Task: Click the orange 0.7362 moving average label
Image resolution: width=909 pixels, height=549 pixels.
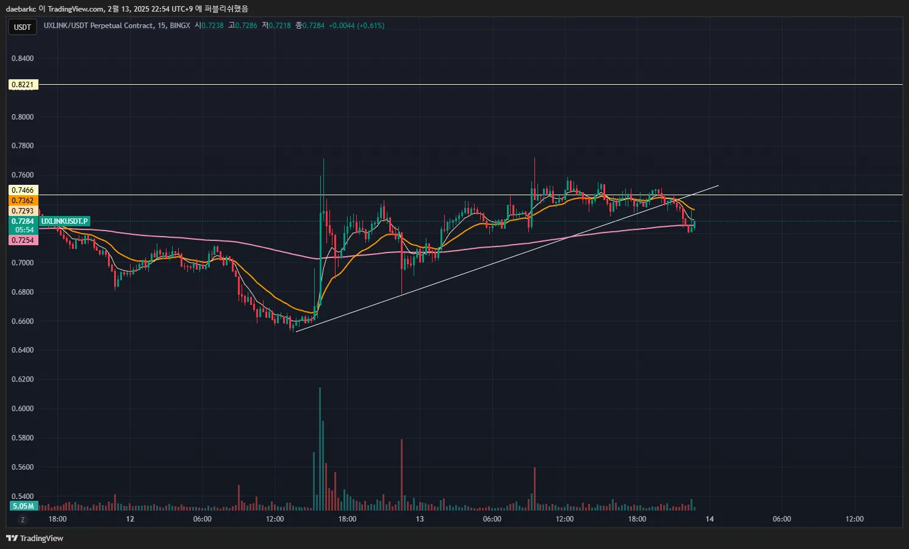Action: tap(23, 201)
